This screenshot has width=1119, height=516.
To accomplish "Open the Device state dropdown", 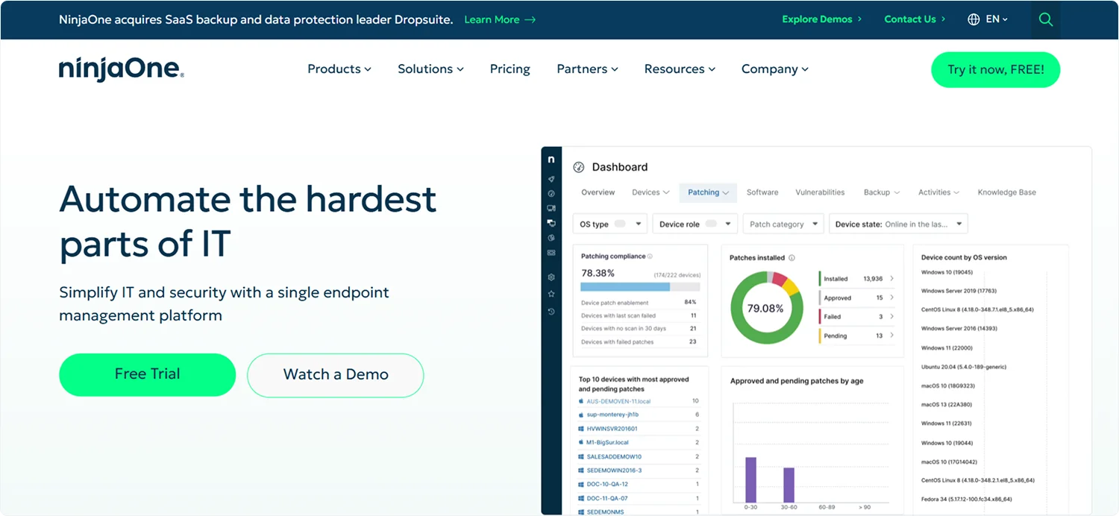I will [x=898, y=224].
